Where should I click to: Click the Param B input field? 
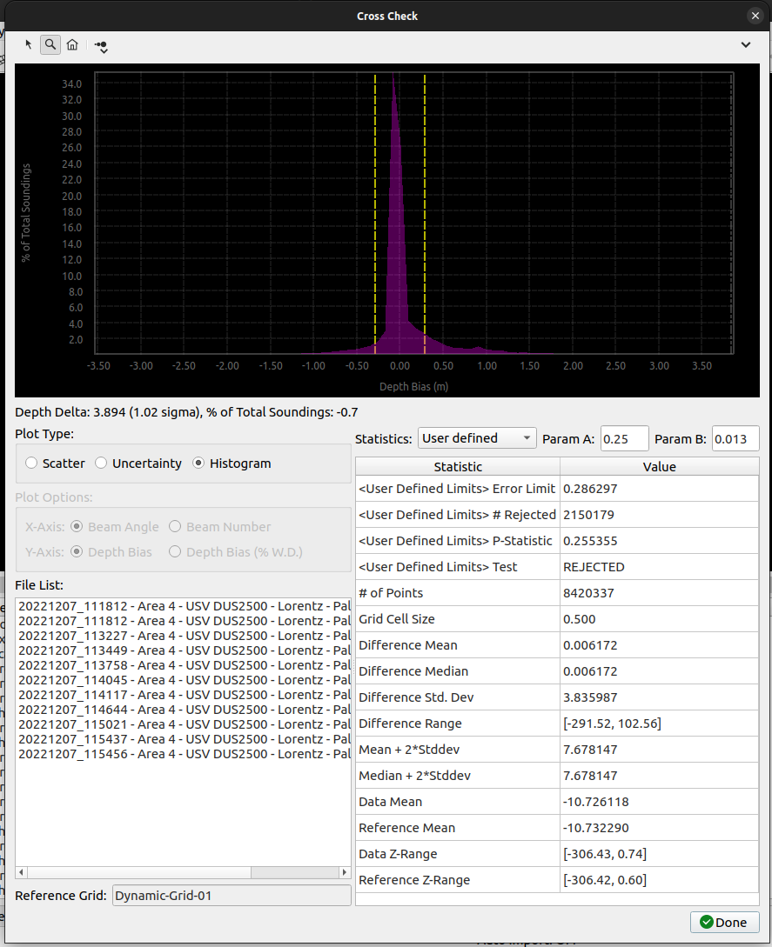coord(735,438)
